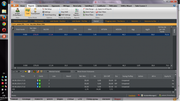Open the Marked hands dropdown
The image size is (180, 101).
coord(72,72)
